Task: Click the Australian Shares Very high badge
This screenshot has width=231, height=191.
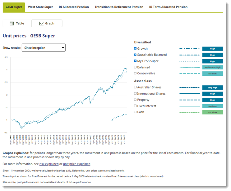Action: click(212, 87)
